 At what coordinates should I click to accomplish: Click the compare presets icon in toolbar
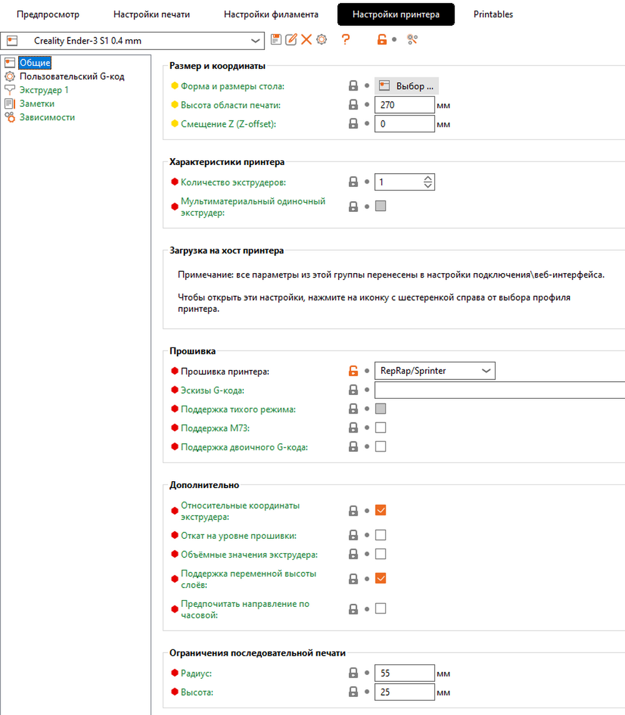coord(412,39)
